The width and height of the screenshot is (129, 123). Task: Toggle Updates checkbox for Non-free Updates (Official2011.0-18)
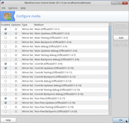click(16, 103)
